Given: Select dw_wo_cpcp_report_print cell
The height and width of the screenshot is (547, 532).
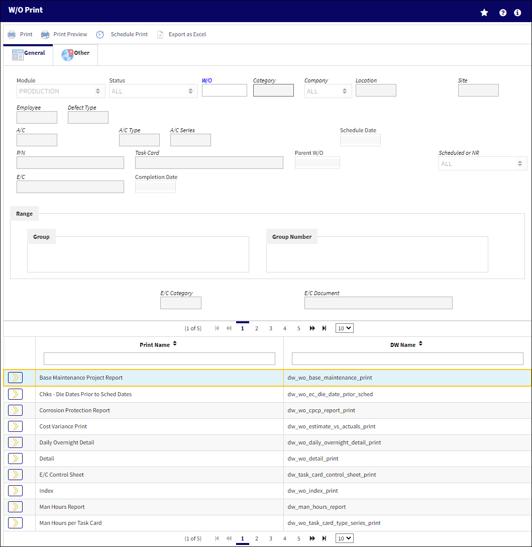Looking at the screenshot, I should (407, 410).
